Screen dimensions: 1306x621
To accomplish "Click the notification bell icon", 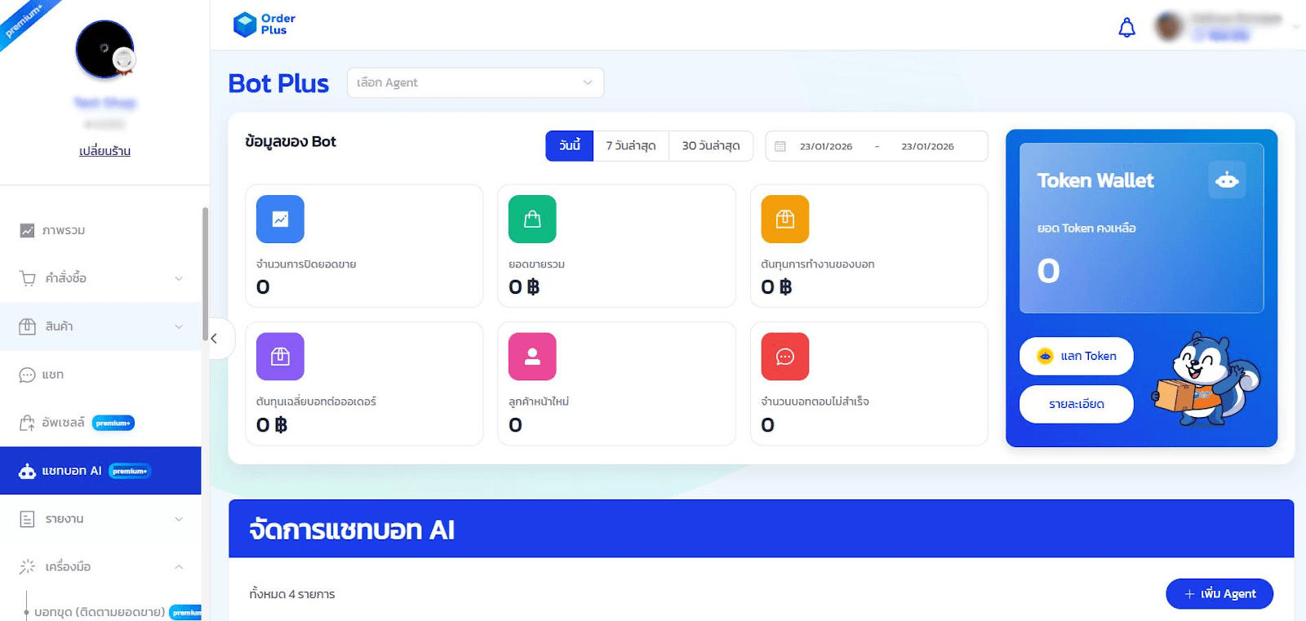I will coord(1126,28).
